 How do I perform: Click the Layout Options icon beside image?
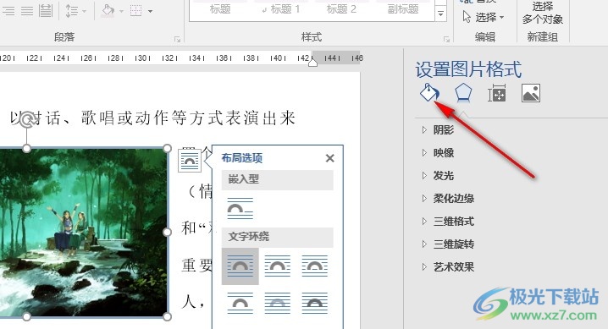190,160
